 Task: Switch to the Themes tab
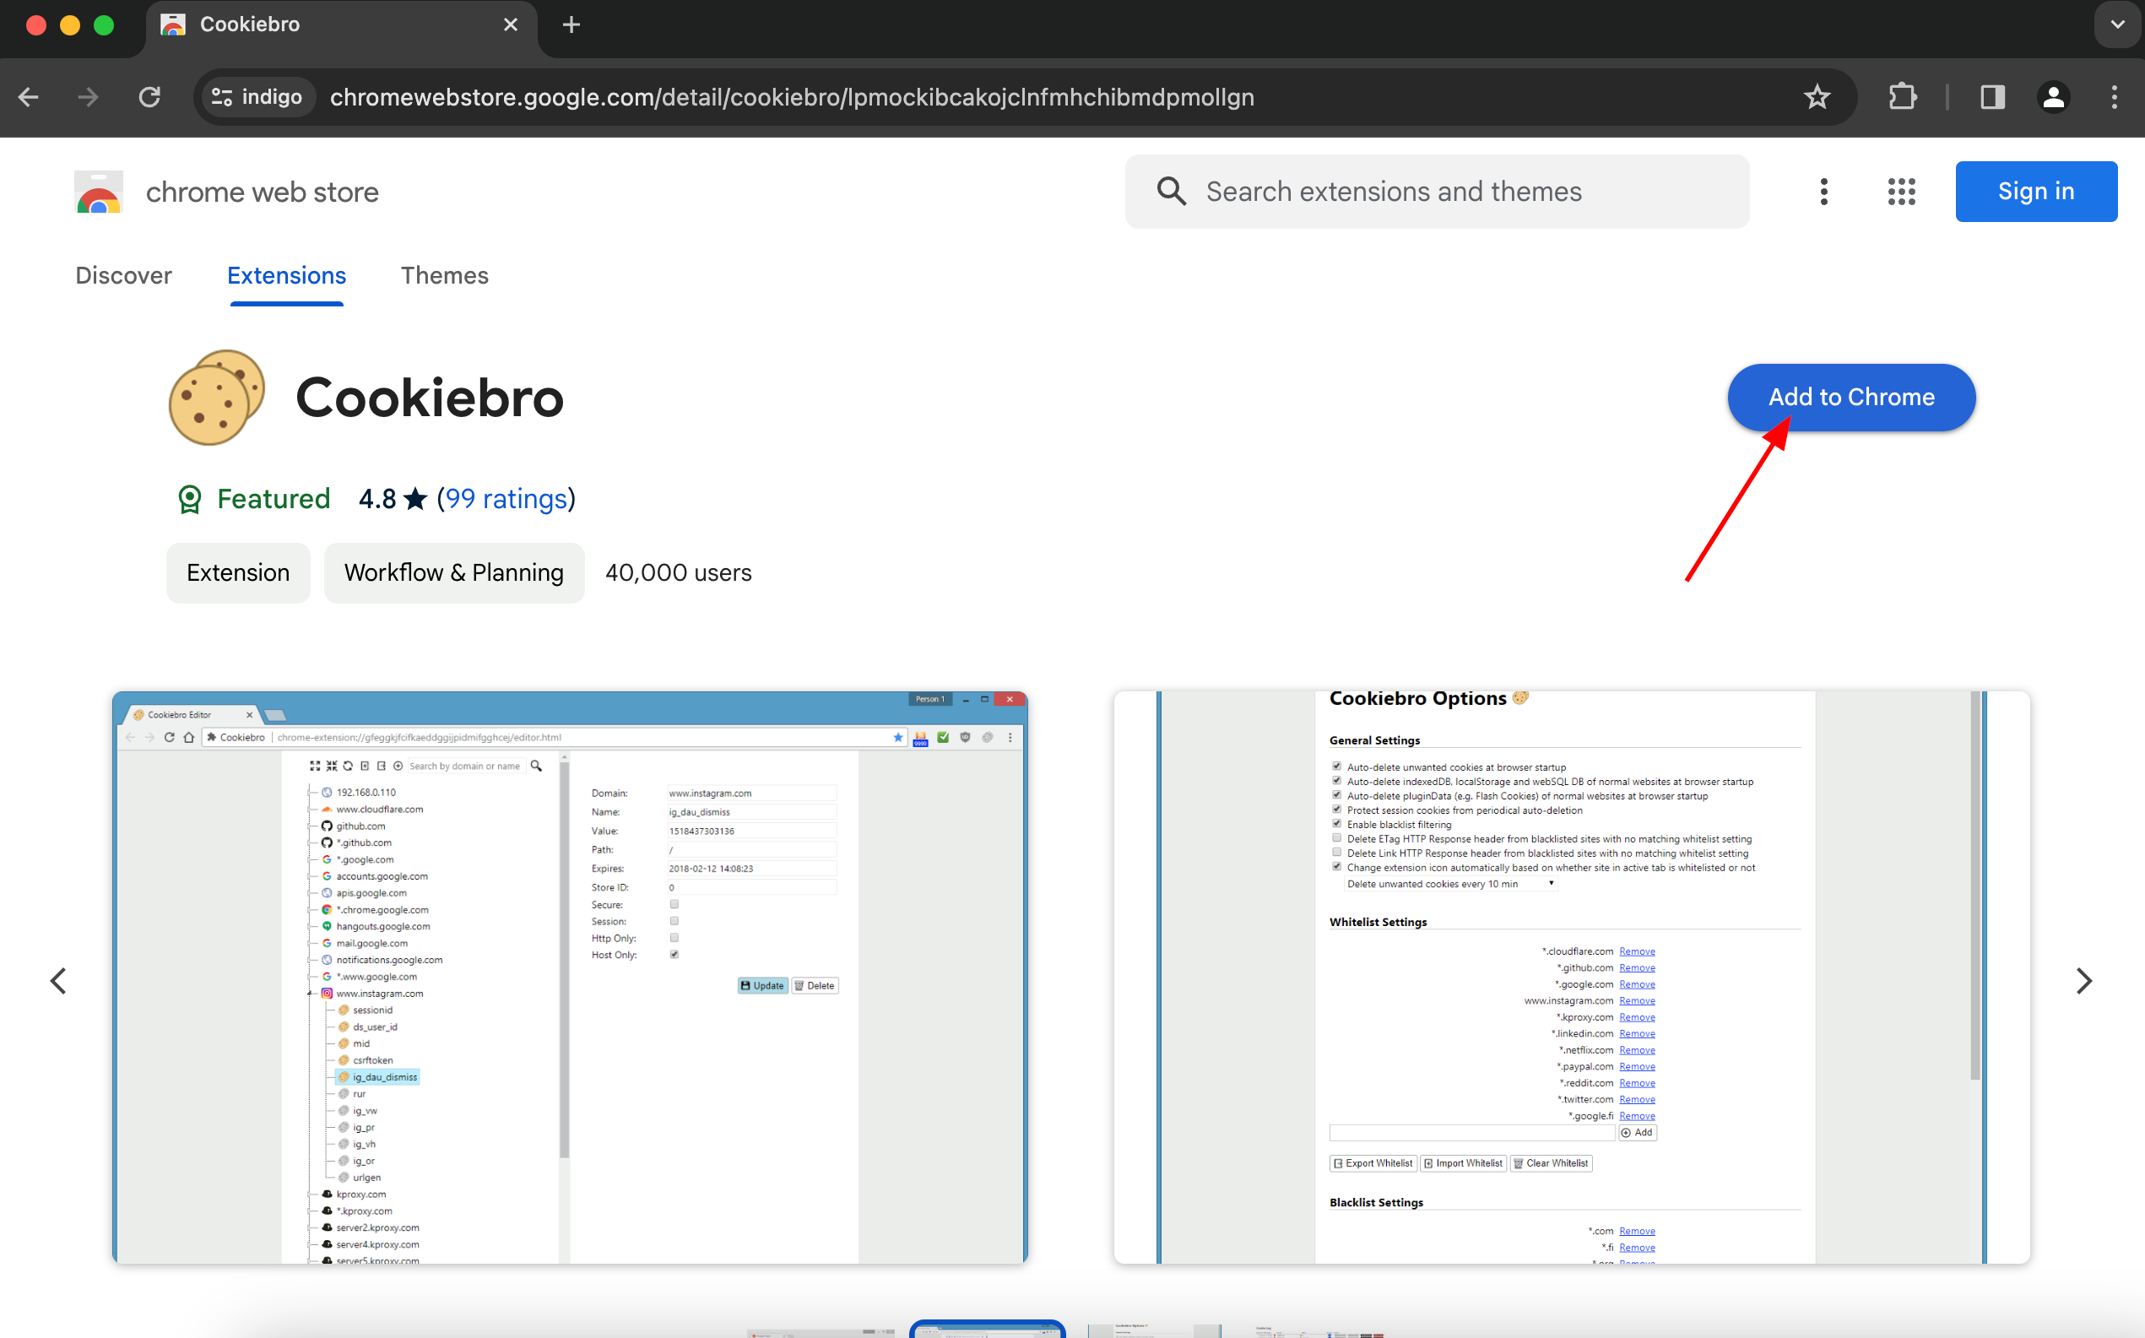pyautogui.click(x=444, y=275)
